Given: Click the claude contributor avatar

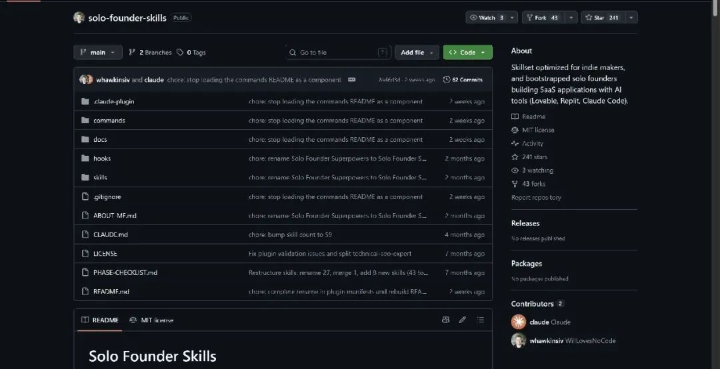Looking at the screenshot, I should [x=519, y=322].
